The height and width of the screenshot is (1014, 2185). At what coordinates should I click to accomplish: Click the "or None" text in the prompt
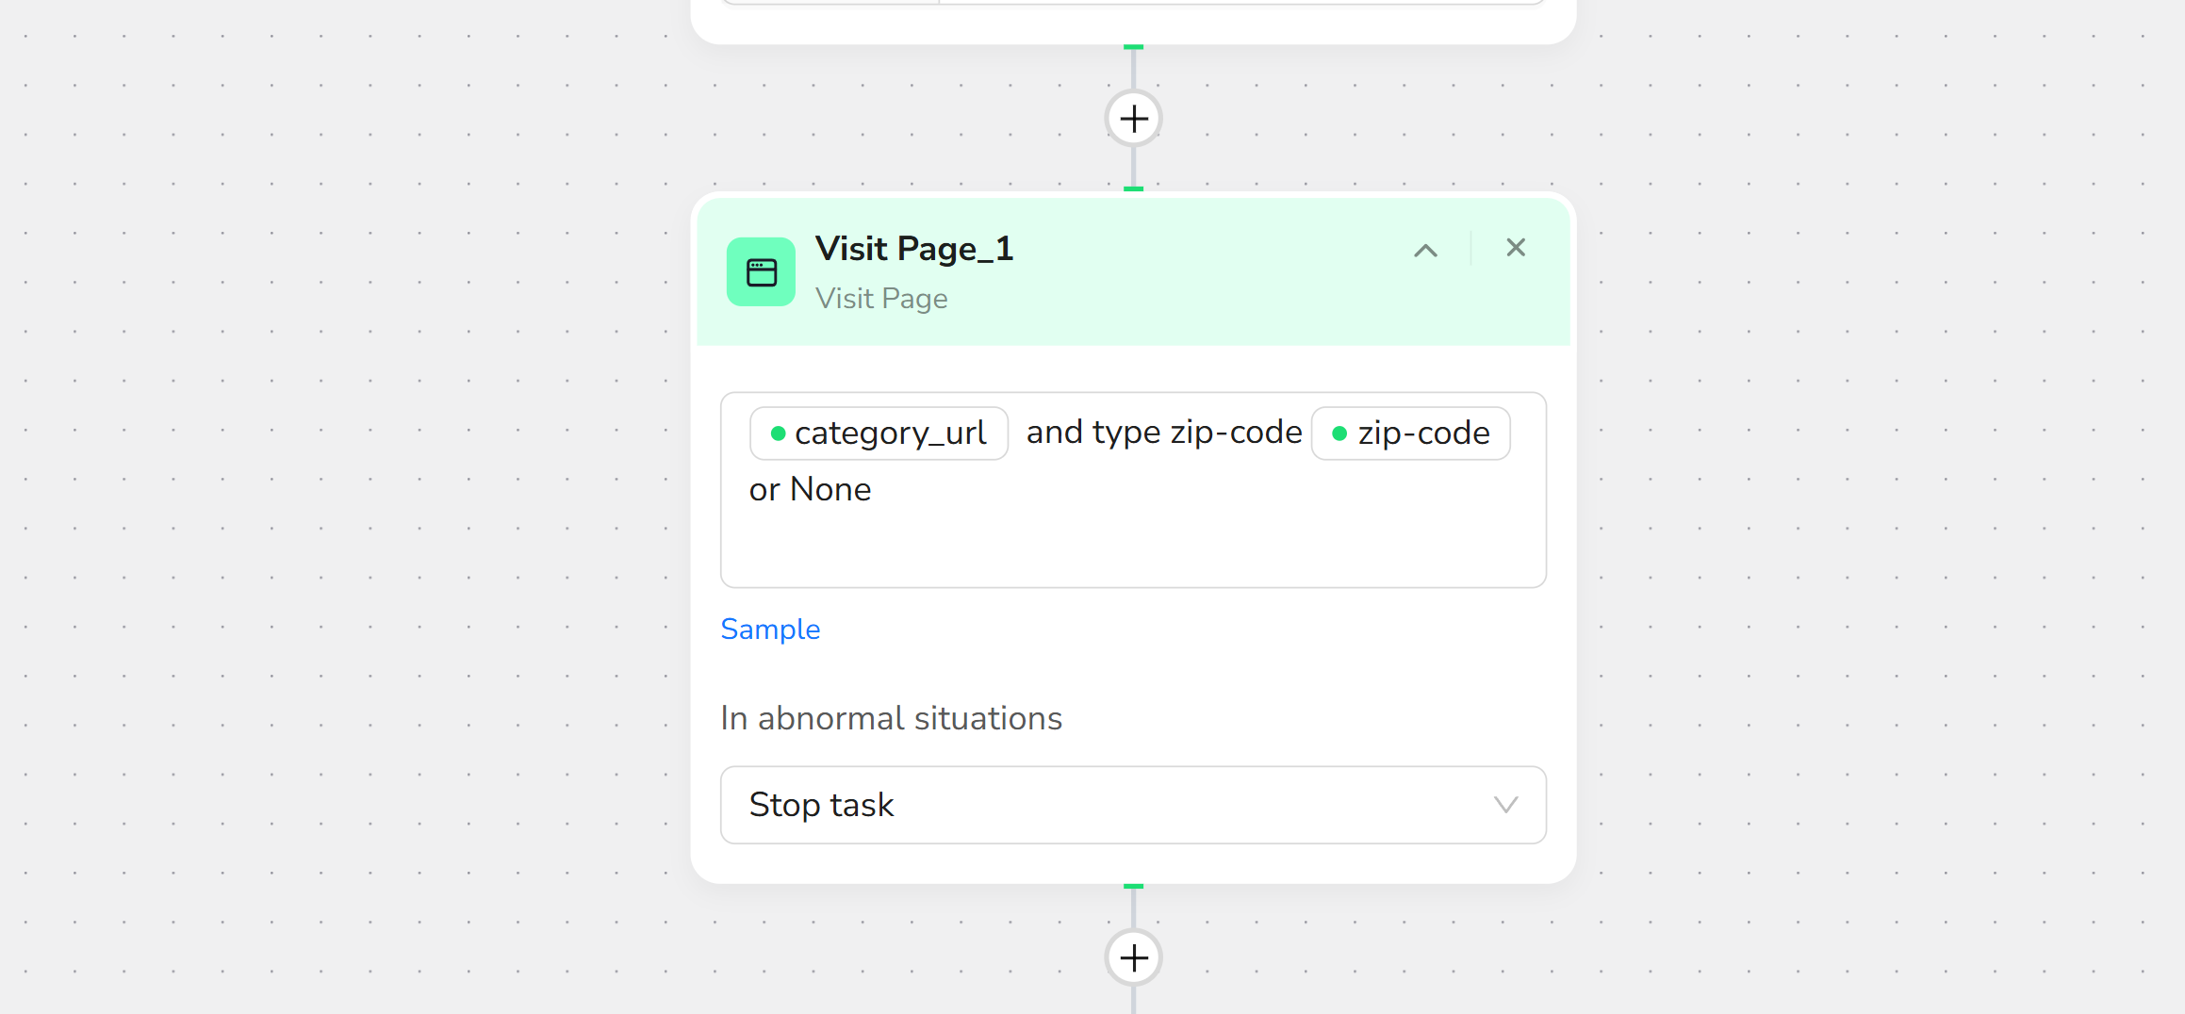(810, 490)
